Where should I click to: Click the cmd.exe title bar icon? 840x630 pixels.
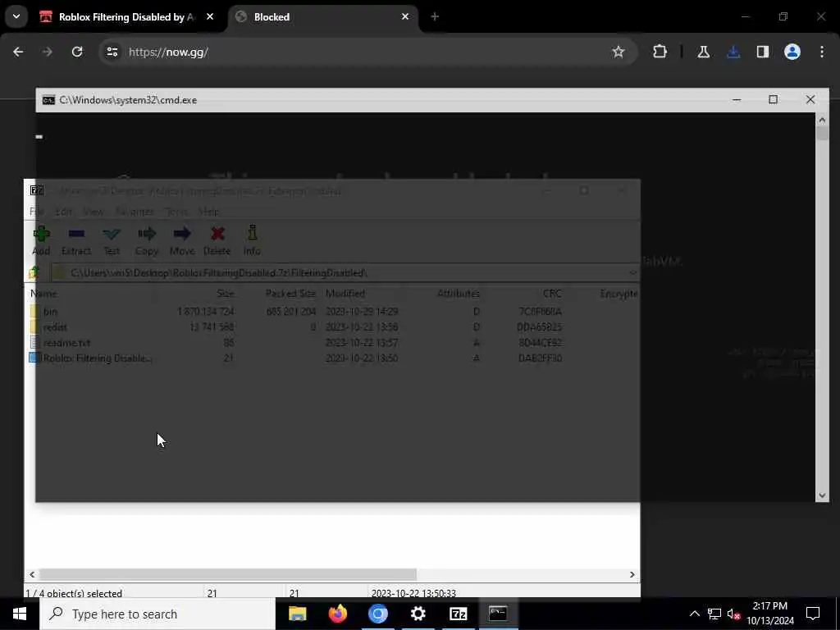[x=48, y=100]
